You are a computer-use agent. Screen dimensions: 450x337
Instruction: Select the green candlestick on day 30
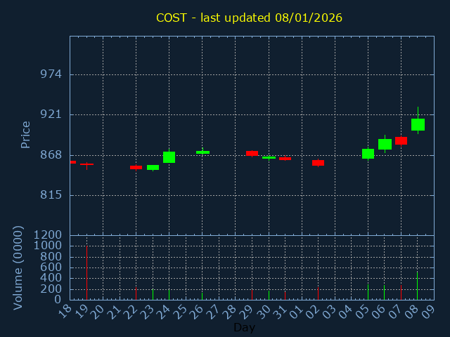[x=269, y=157]
